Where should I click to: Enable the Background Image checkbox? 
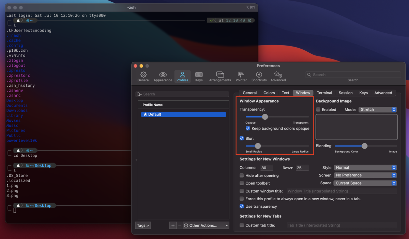pos(318,109)
